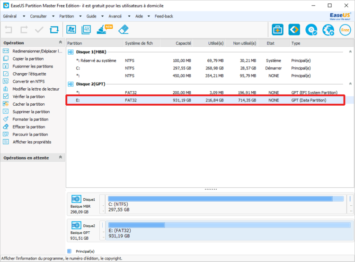
Task: Open the Aide menu
Action: pos(139,16)
